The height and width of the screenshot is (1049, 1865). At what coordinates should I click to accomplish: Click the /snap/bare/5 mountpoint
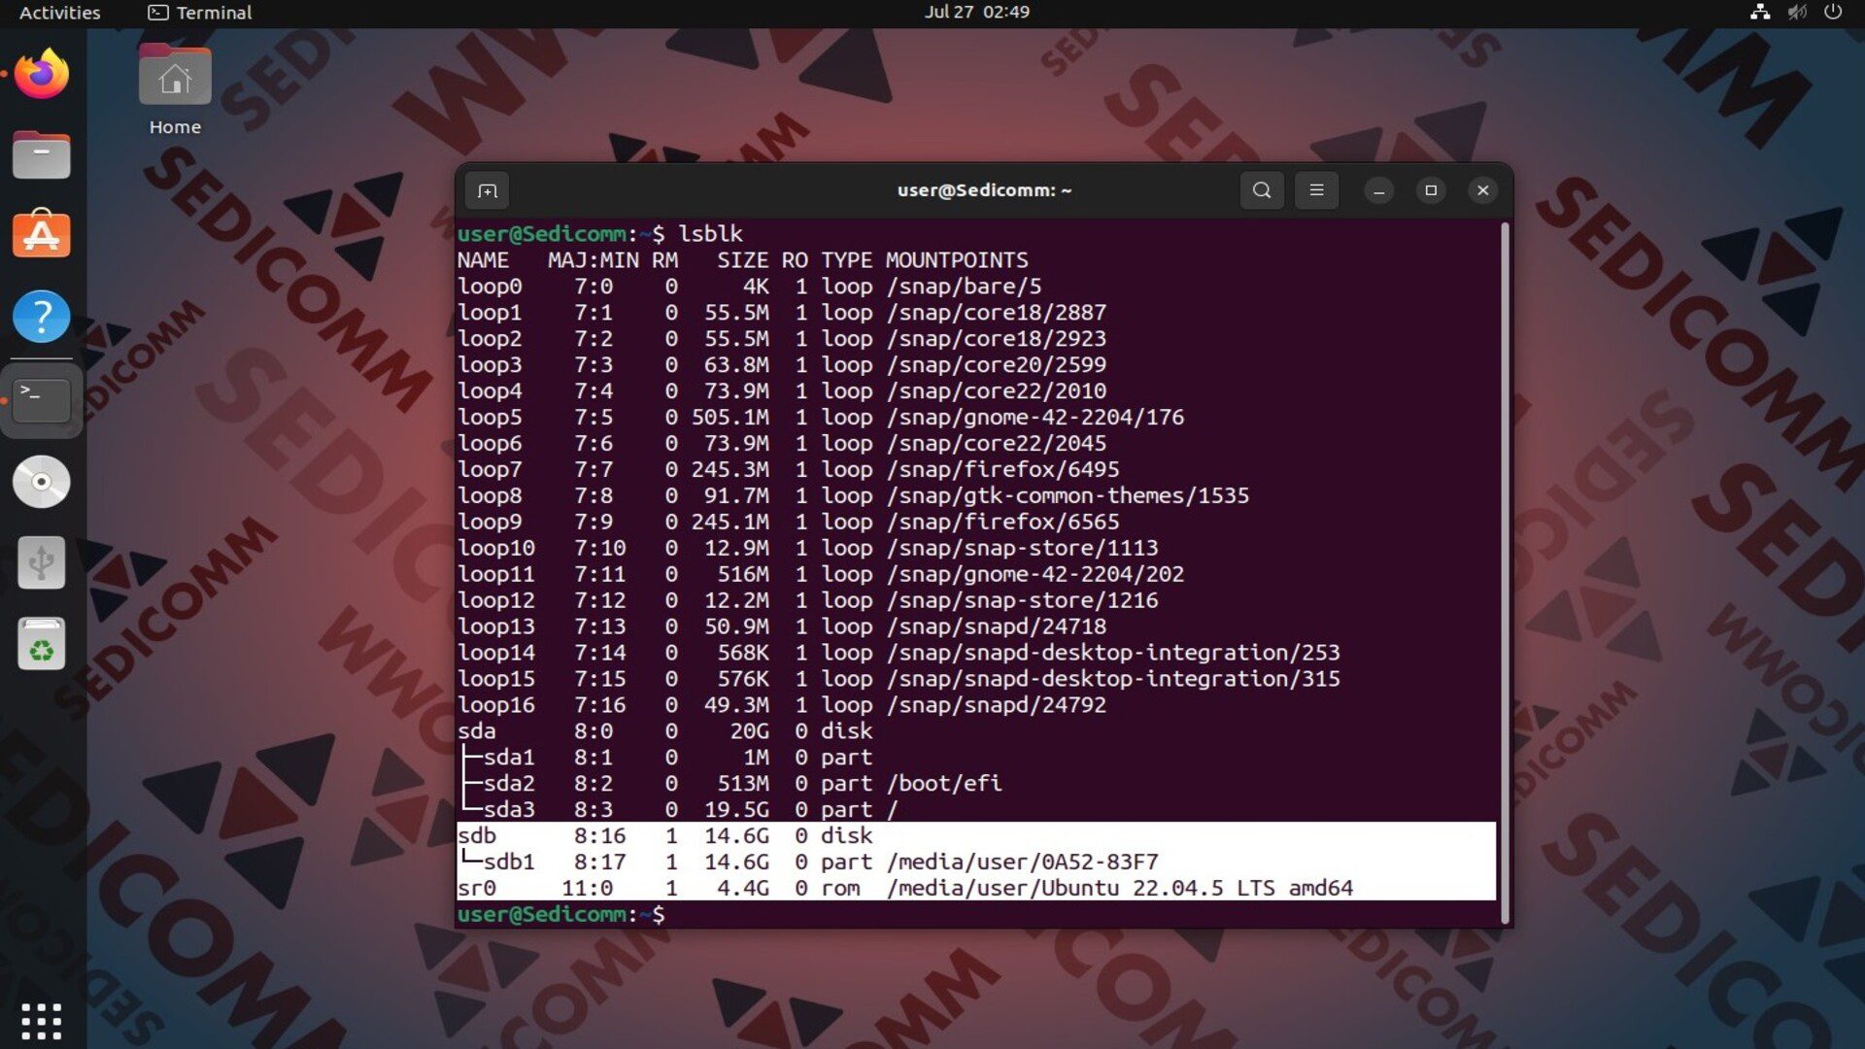coord(964,287)
